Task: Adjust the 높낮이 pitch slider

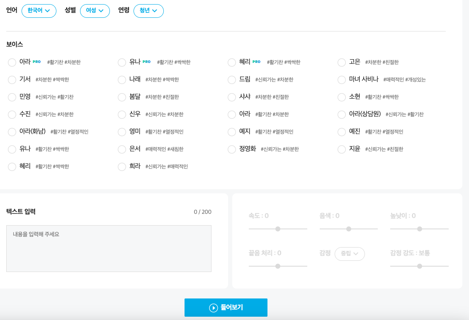Action: (419, 229)
